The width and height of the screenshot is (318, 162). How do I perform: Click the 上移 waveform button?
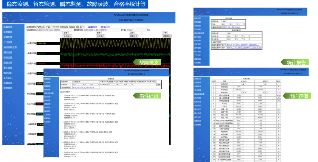[x=132, y=33]
